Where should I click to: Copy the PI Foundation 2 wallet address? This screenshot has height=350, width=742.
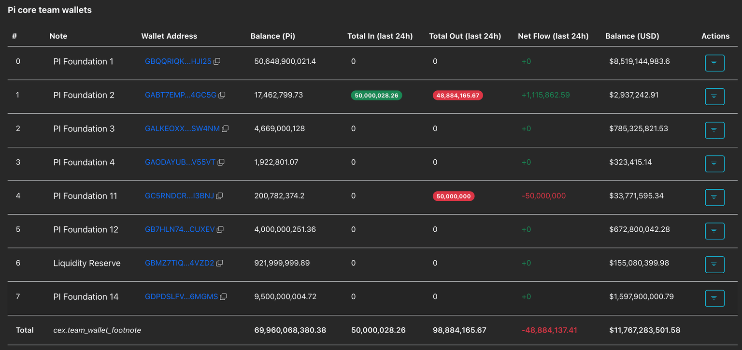222,96
